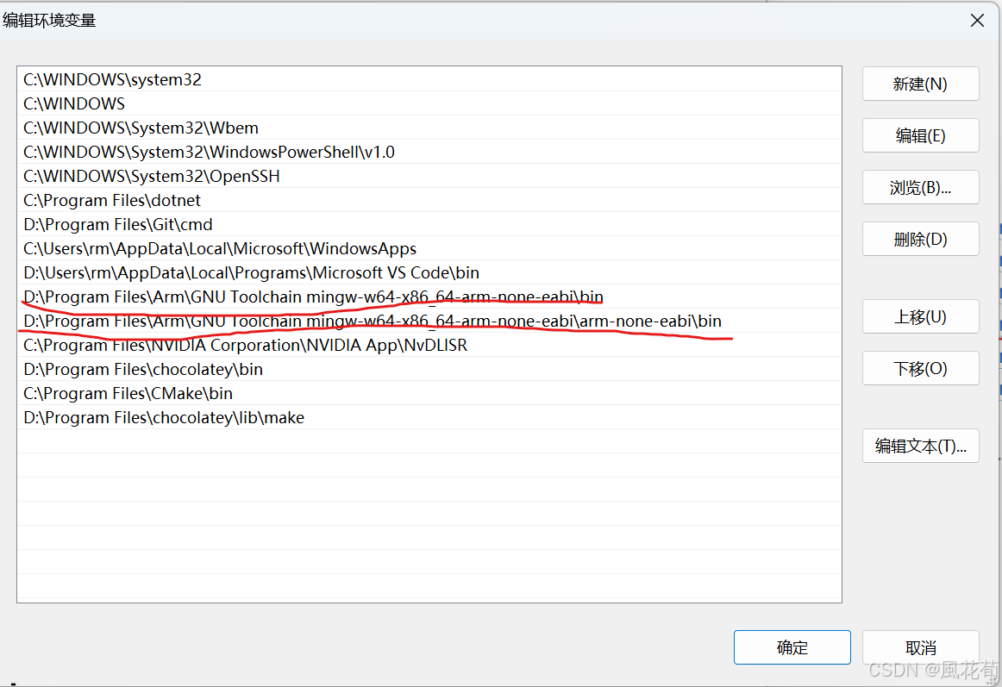Close the 编辑环境变量 dialog window
1002x687 pixels.
pos(977,21)
